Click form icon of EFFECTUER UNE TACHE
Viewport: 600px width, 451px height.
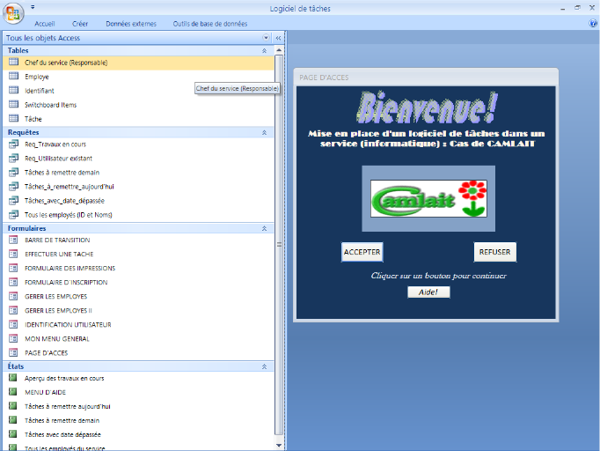click(13, 254)
